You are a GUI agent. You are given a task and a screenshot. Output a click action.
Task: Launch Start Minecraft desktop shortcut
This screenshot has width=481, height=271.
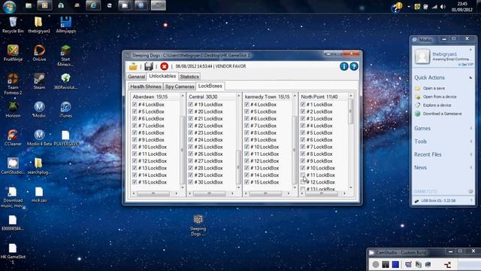click(65, 56)
